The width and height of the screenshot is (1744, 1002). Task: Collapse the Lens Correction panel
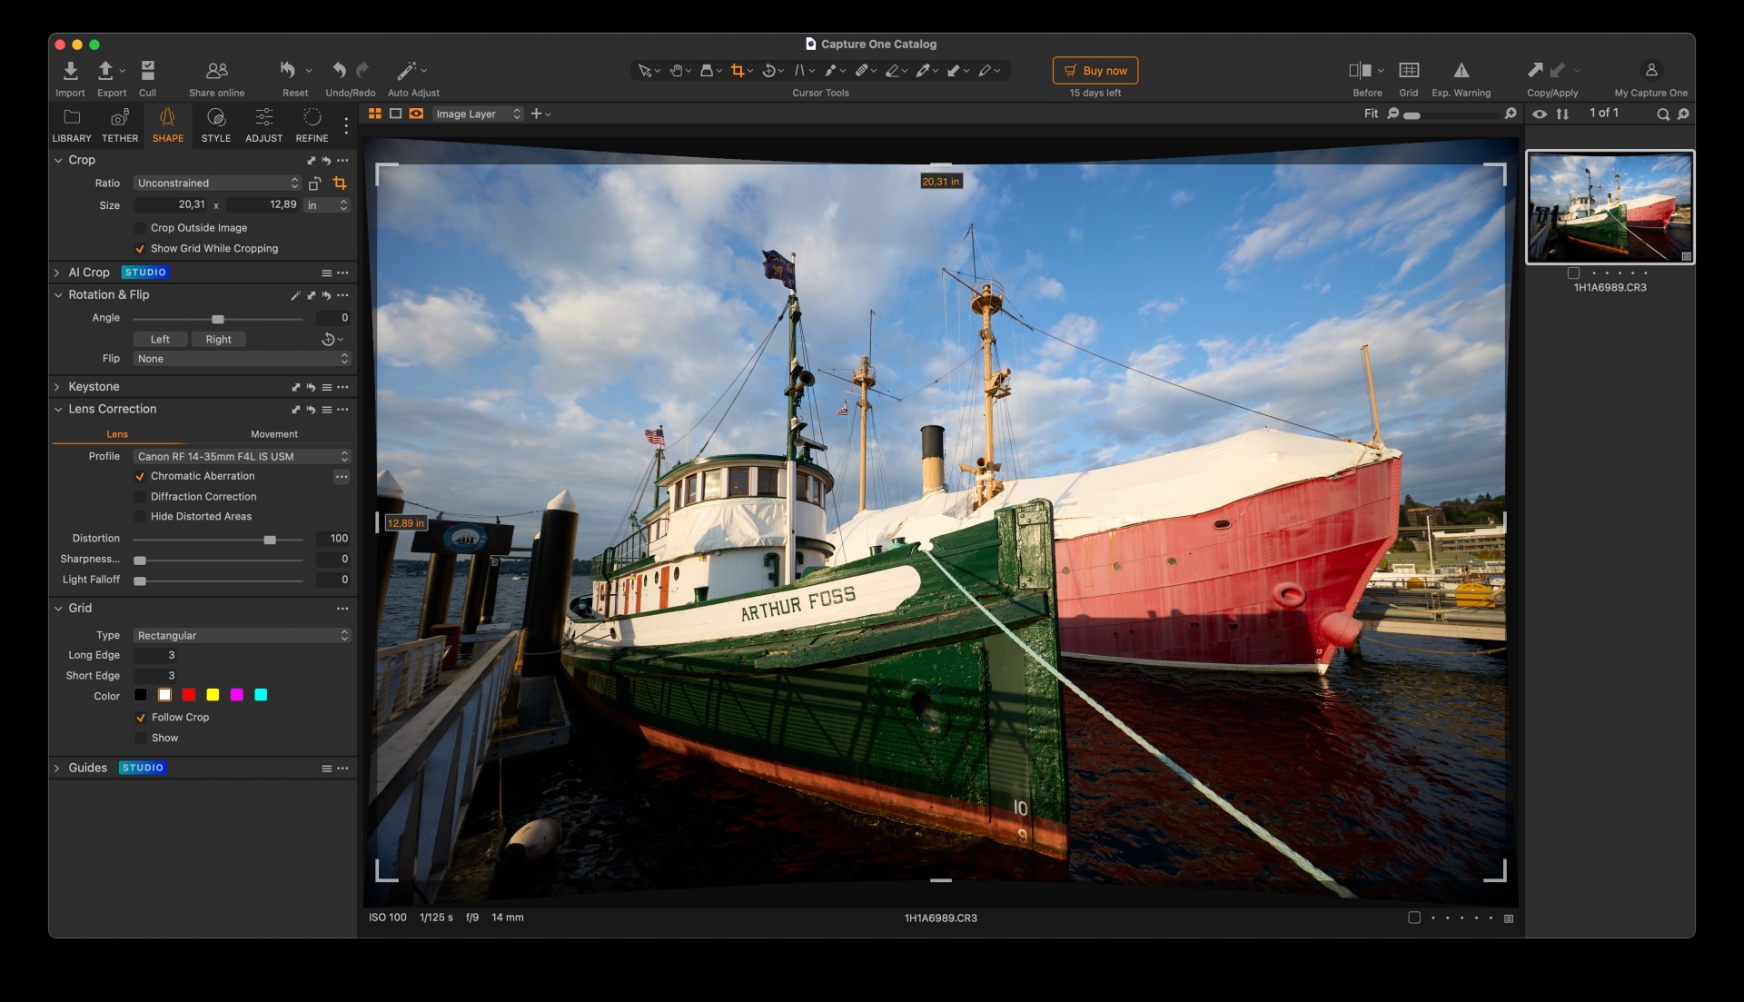pyautogui.click(x=57, y=410)
